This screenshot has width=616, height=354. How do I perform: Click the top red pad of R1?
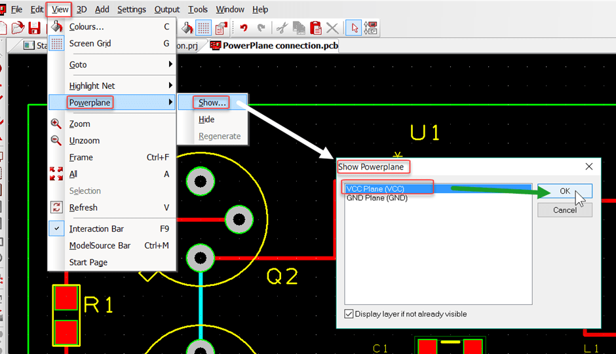pyautogui.click(x=66, y=298)
